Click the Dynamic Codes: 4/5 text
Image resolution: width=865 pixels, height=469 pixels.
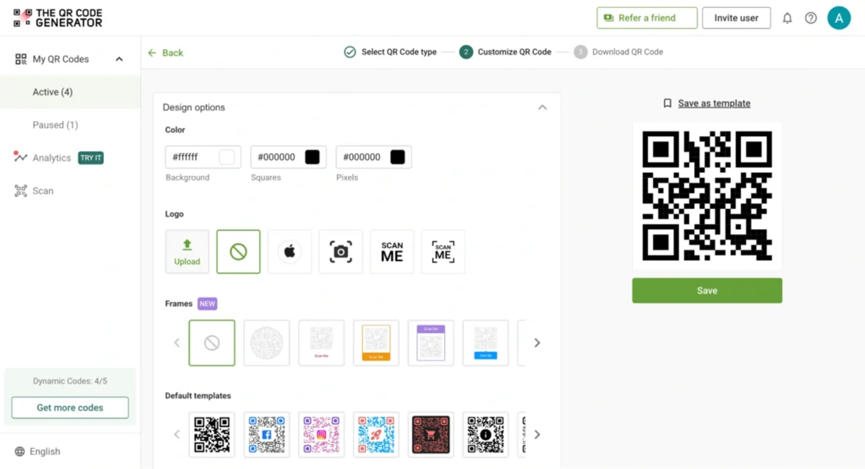pos(70,381)
